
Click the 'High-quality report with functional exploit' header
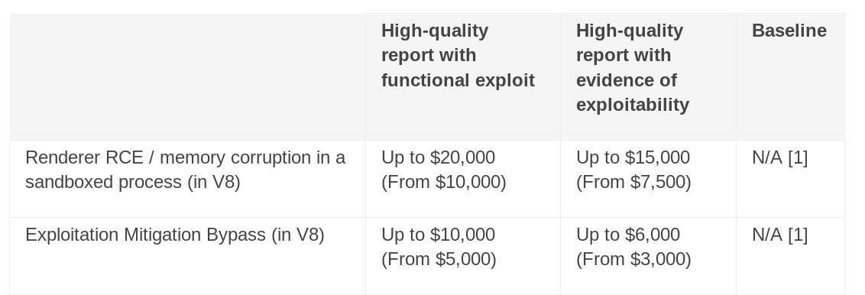point(458,55)
